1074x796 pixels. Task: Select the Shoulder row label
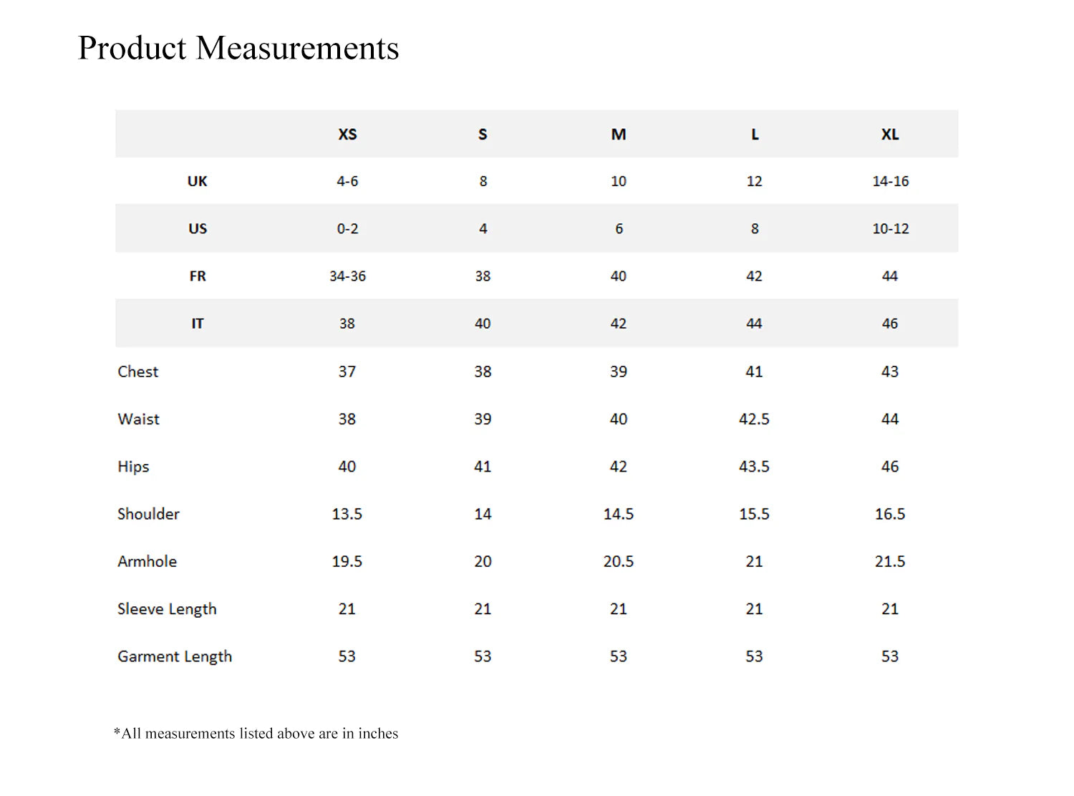[x=148, y=514]
